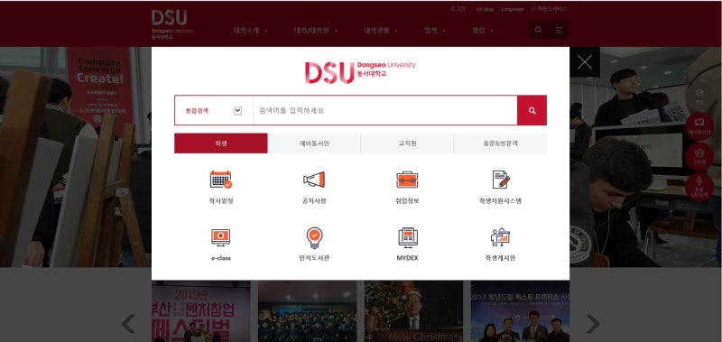Go to previous slide with left arrow
This screenshot has width=722, height=342.
(x=128, y=324)
